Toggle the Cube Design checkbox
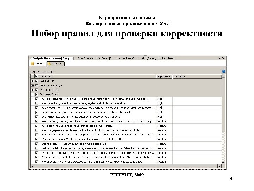This screenshot has height=191, width=254. [37, 81]
